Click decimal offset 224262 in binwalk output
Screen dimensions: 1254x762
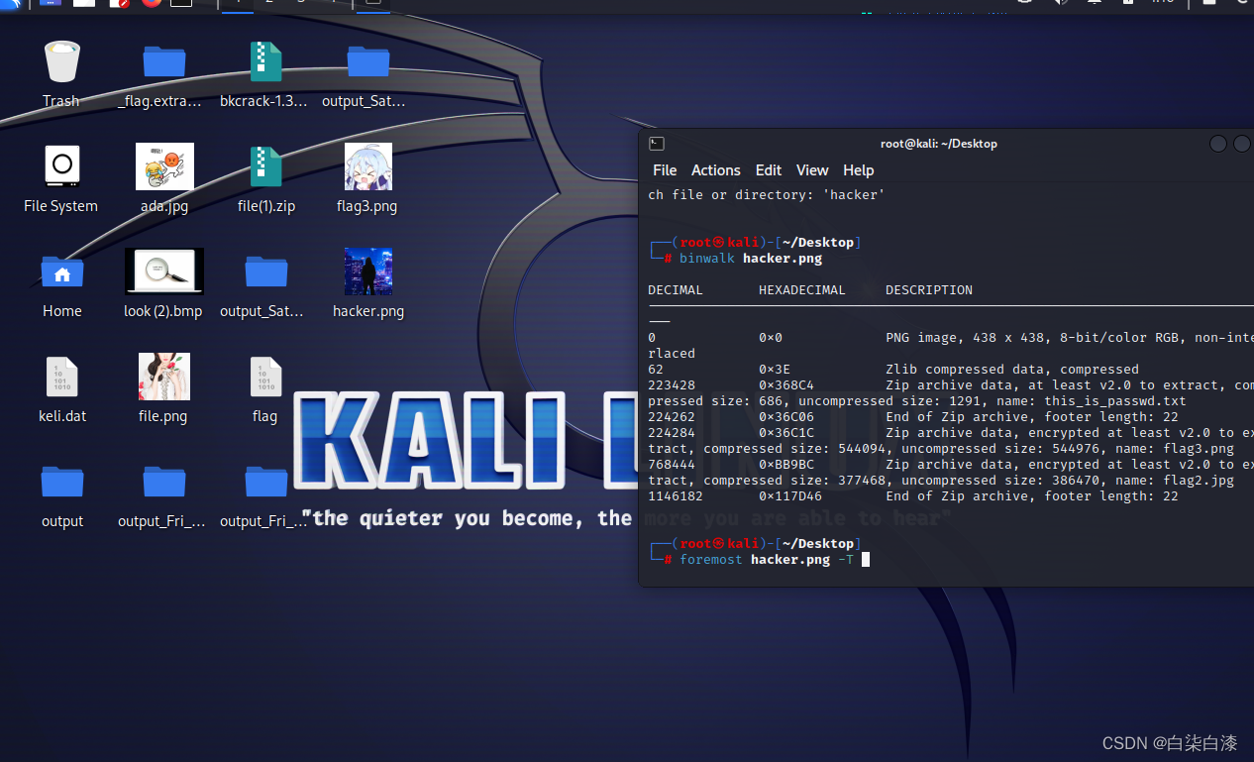[x=672, y=417]
